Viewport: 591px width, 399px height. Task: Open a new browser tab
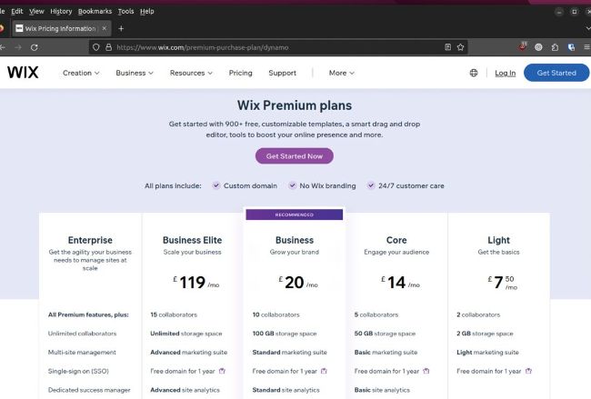(121, 28)
